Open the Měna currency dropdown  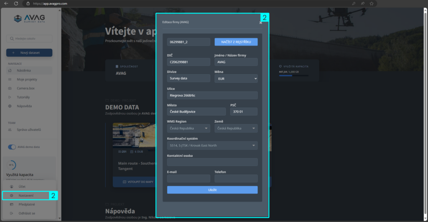[236, 78]
